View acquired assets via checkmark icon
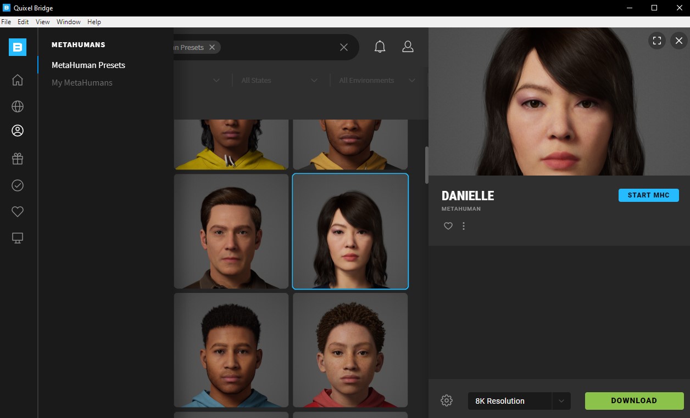The width and height of the screenshot is (690, 418). click(17, 185)
